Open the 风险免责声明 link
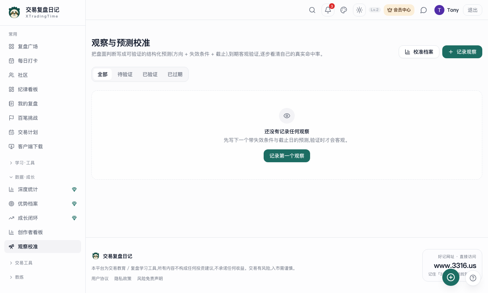Image resolution: width=488 pixels, height=293 pixels. (150, 278)
